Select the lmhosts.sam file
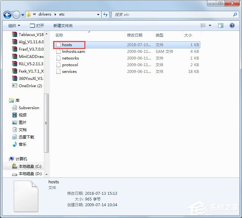 click(73, 51)
